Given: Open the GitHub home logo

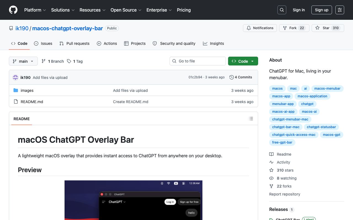Looking at the screenshot, I should [13, 10].
